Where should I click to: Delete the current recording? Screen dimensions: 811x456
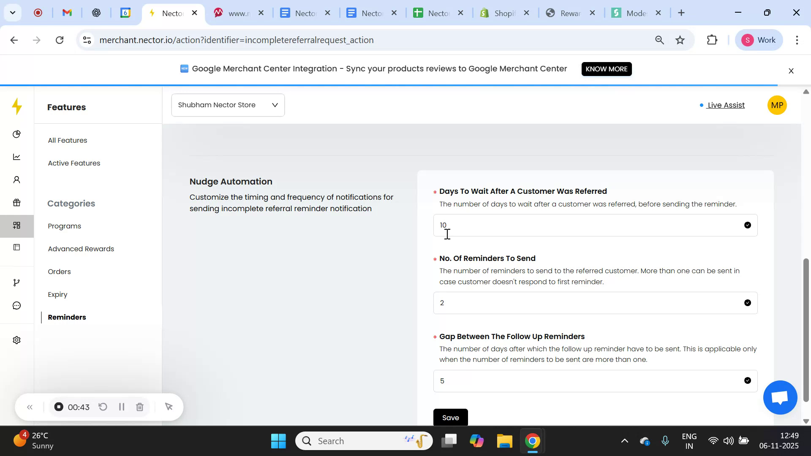(140, 407)
